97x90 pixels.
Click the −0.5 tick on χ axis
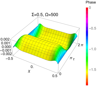point(9,59)
